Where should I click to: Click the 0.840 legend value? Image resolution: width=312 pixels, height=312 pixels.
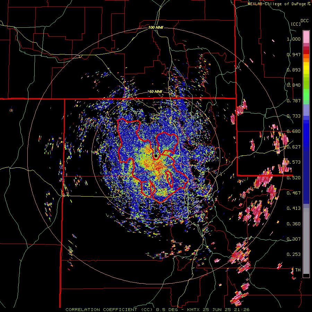[294, 85]
